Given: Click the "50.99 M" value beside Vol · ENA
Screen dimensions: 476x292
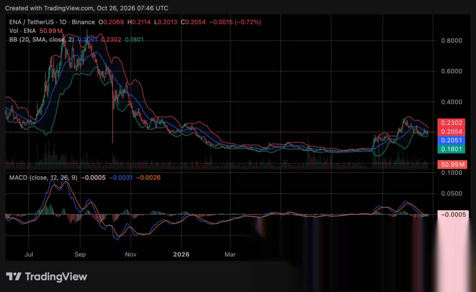Looking at the screenshot, I should 51,31.
